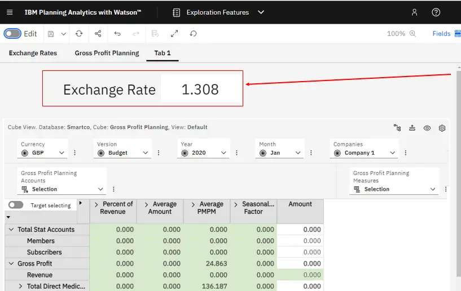
Task: Open the Month tile three-dot menu
Action: (311, 153)
